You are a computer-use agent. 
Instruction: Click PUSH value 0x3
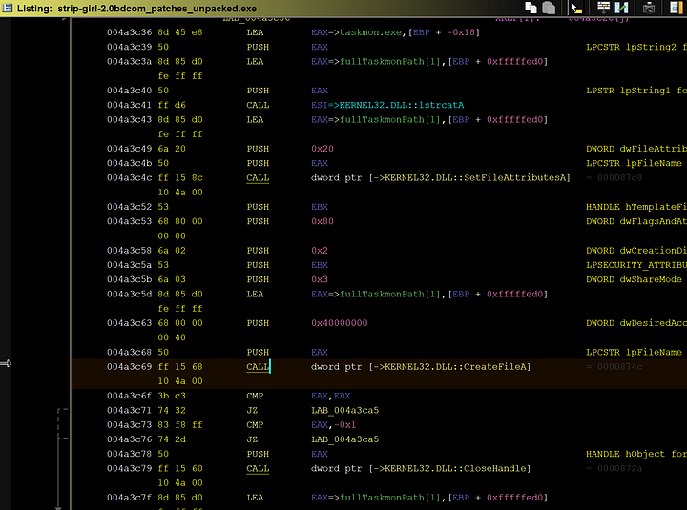[x=320, y=279]
